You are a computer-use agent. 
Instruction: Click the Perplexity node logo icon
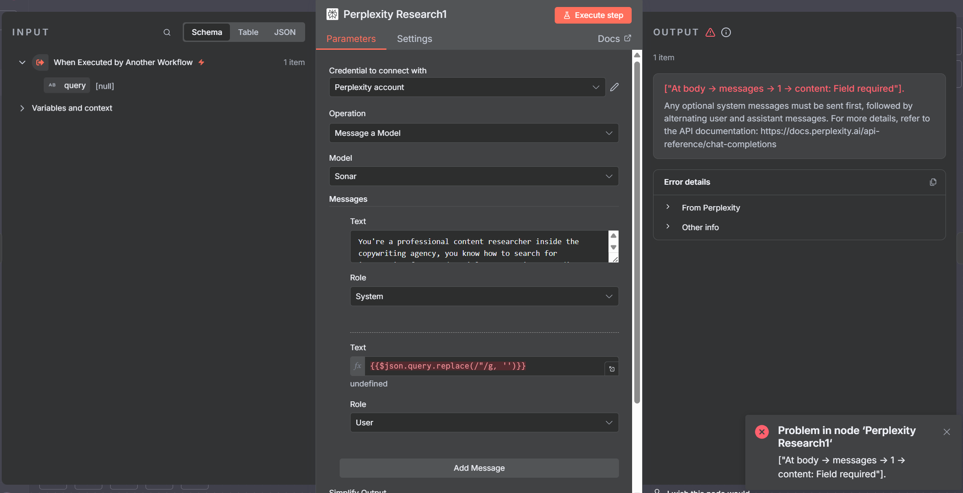click(x=332, y=14)
